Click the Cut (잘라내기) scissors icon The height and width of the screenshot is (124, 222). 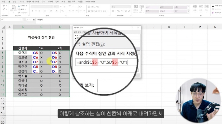[x=19, y=6]
